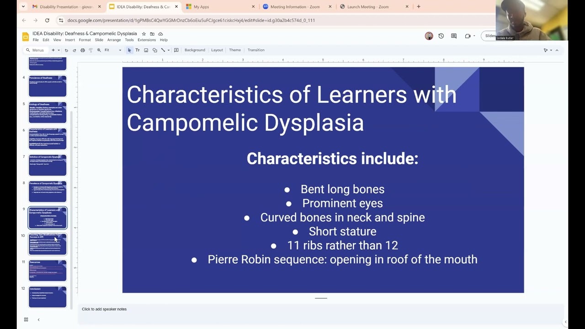Select the Line tool
Screen dimensions: 585x329
(163, 50)
